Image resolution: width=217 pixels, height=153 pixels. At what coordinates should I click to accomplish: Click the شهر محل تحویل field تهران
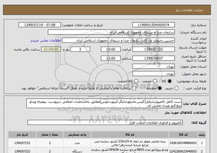tap(153, 74)
